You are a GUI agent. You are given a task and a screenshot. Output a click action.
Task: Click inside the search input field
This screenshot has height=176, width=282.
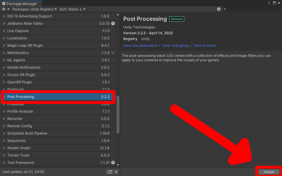coord(252,9)
